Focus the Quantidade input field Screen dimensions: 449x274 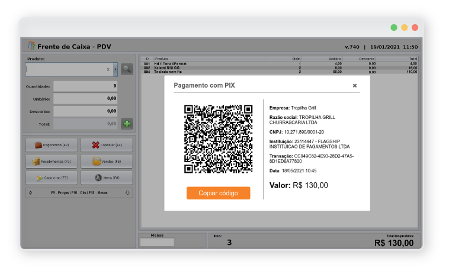(x=85, y=86)
